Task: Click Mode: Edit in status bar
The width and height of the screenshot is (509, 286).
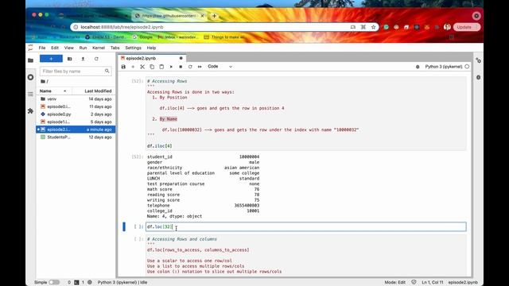Action: tap(394, 282)
